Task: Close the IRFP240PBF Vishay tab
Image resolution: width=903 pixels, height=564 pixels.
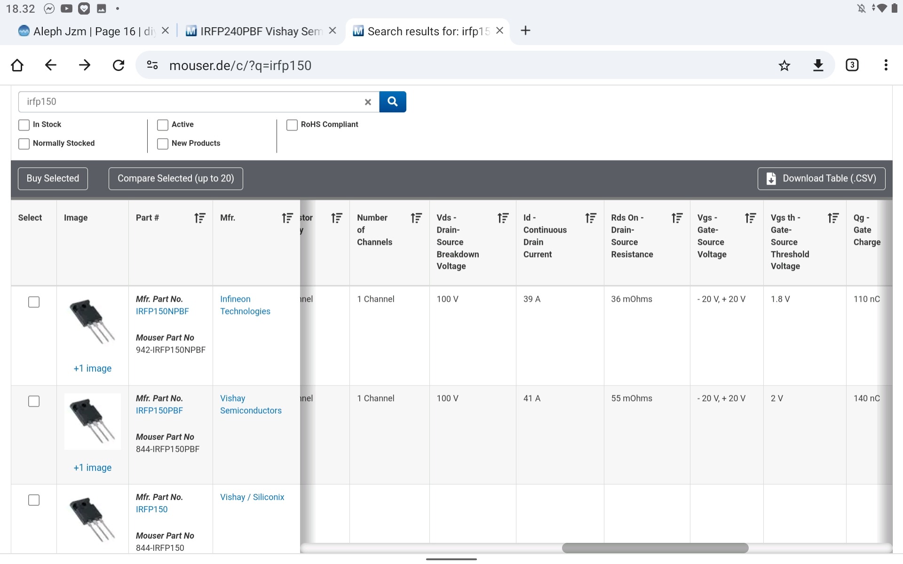Action: [x=333, y=31]
